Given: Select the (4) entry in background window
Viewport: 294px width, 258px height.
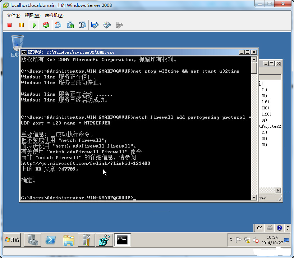Looking at the screenshot, I should tap(264, 120).
